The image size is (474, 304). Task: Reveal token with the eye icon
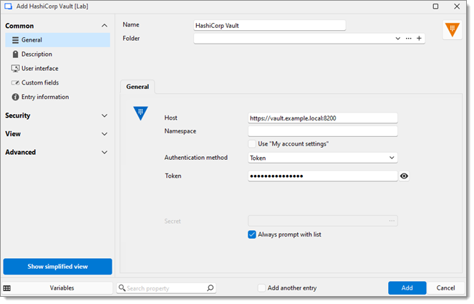[x=404, y=176]
